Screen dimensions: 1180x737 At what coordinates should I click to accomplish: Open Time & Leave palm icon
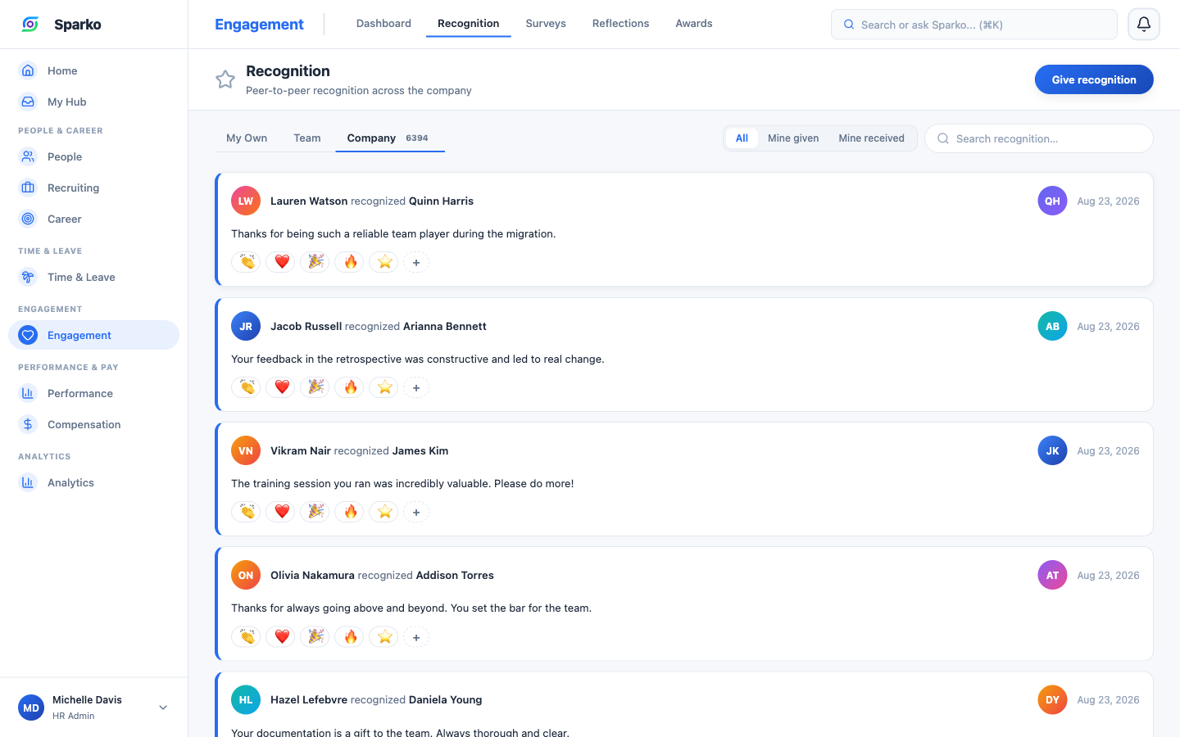[28, 277]
